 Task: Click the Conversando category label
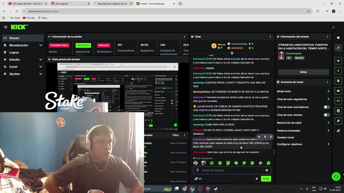pos(293,54)
